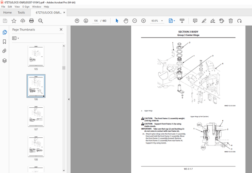Select the Hand pan tool
252x173 pixels.
point(126,21)
